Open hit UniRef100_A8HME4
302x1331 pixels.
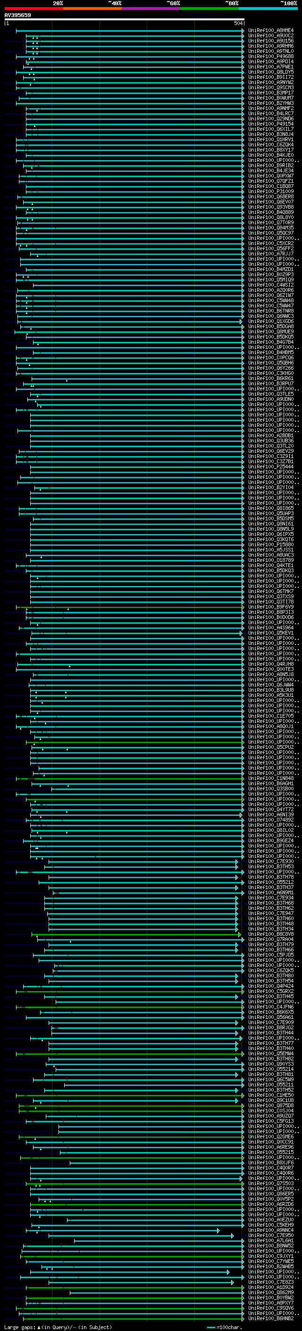click(x=271, y=31)
